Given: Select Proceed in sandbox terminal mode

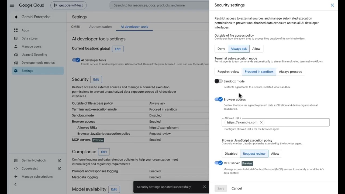Looking at the screenshot, I should [259, 72].
